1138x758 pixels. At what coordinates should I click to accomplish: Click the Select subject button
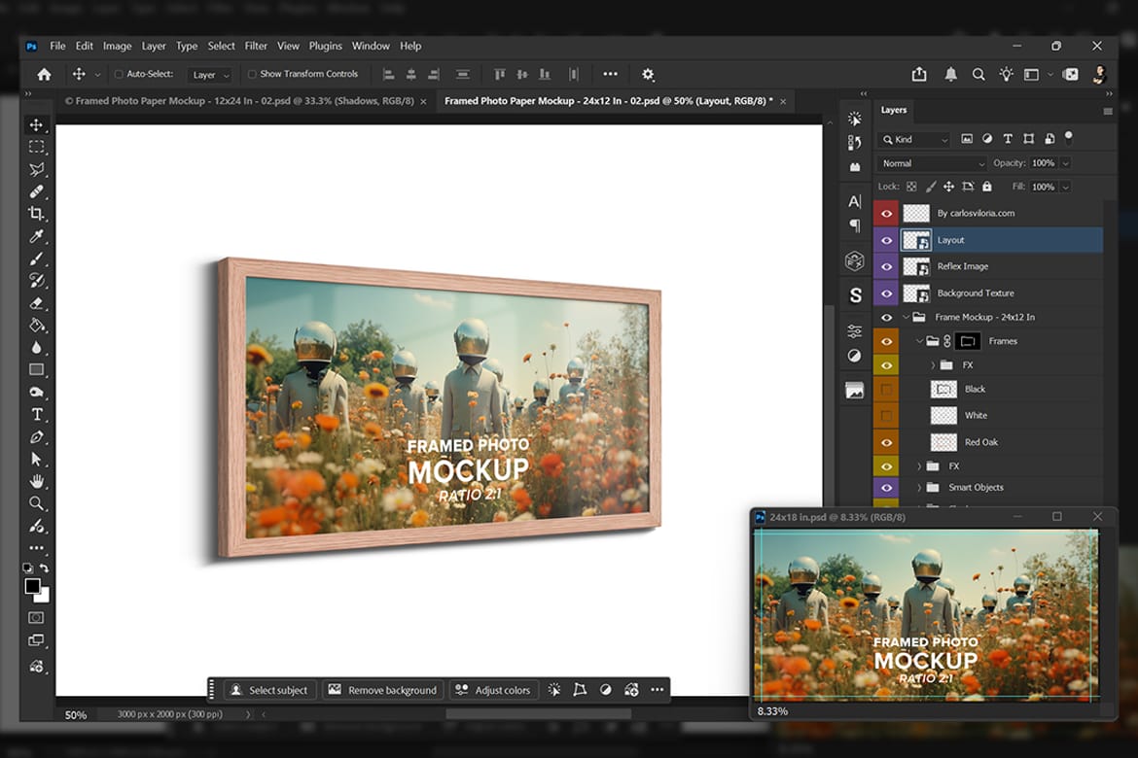tap(270, 690)
